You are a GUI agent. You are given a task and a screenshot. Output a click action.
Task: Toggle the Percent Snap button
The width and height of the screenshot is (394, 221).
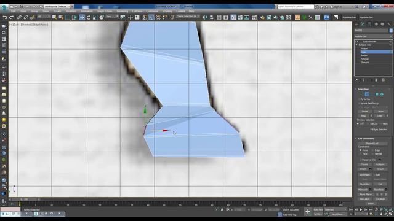(x=158, y=17)
